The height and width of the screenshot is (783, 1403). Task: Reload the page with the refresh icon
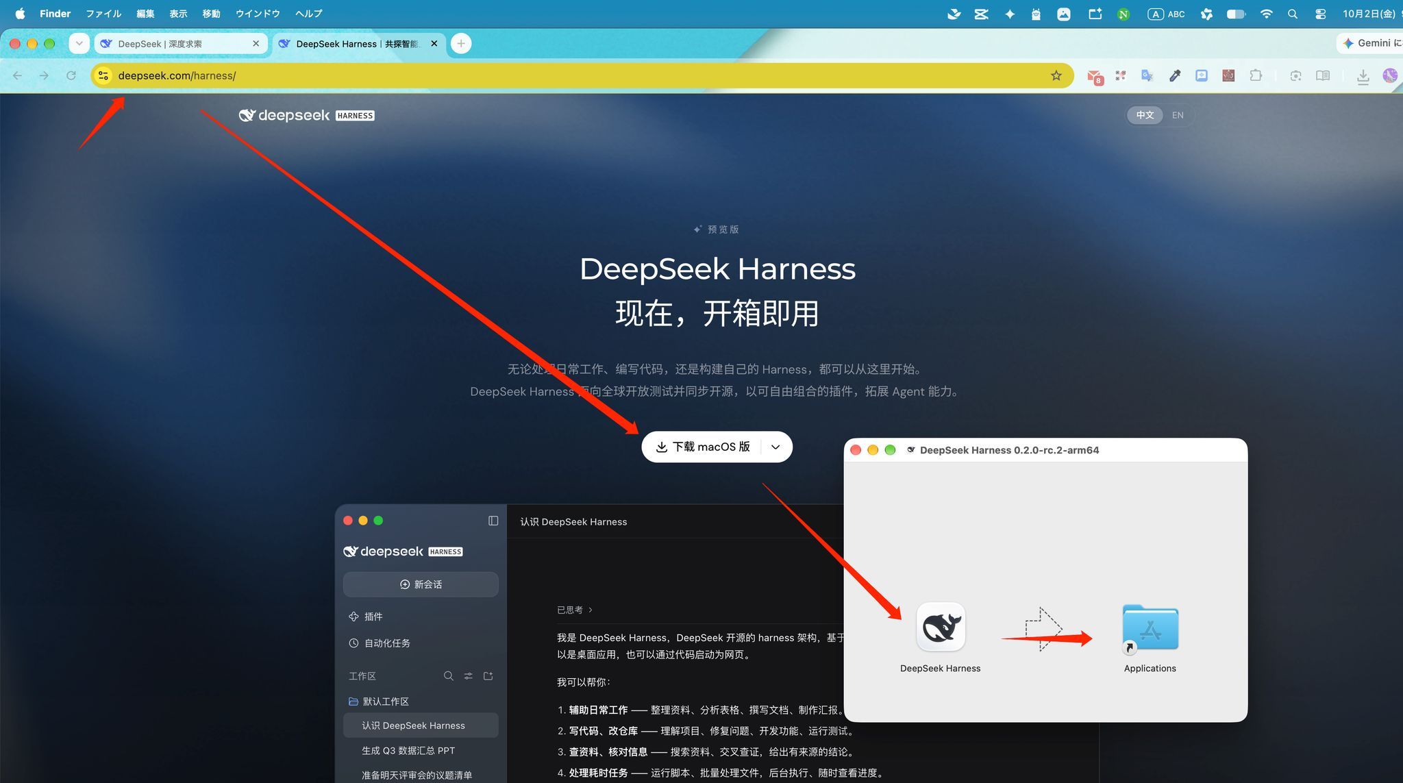pyautogui.click(x=71, y=75)
